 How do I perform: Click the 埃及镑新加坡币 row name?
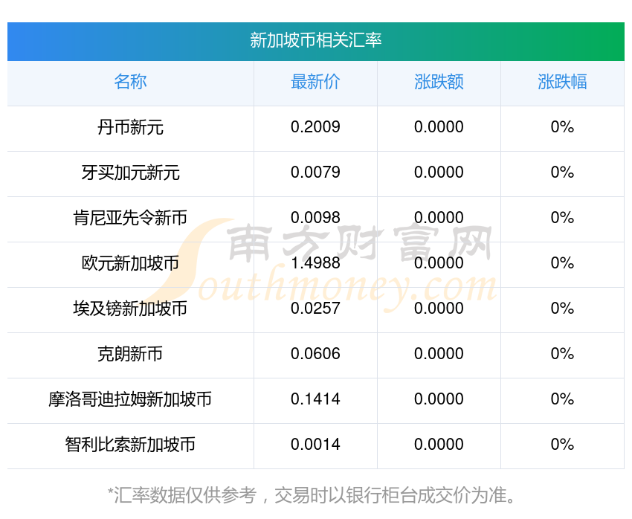[130, 309]
